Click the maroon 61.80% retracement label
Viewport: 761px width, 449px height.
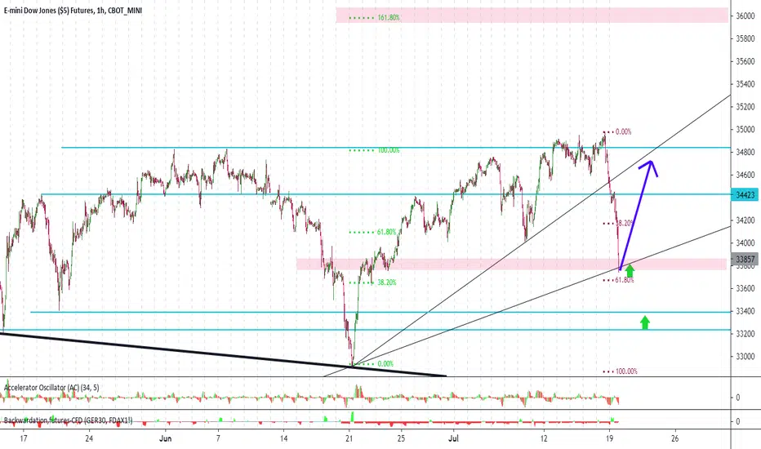tap(624, 279)
